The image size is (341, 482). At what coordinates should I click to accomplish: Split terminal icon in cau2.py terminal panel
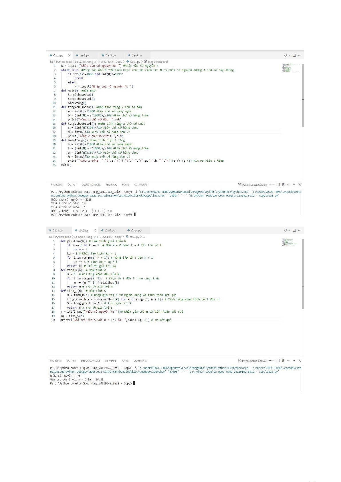point(278,361)
